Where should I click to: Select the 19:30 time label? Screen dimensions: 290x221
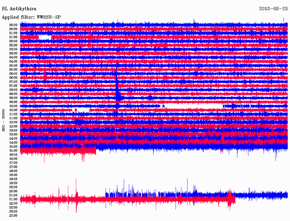(x=13, y=183)
